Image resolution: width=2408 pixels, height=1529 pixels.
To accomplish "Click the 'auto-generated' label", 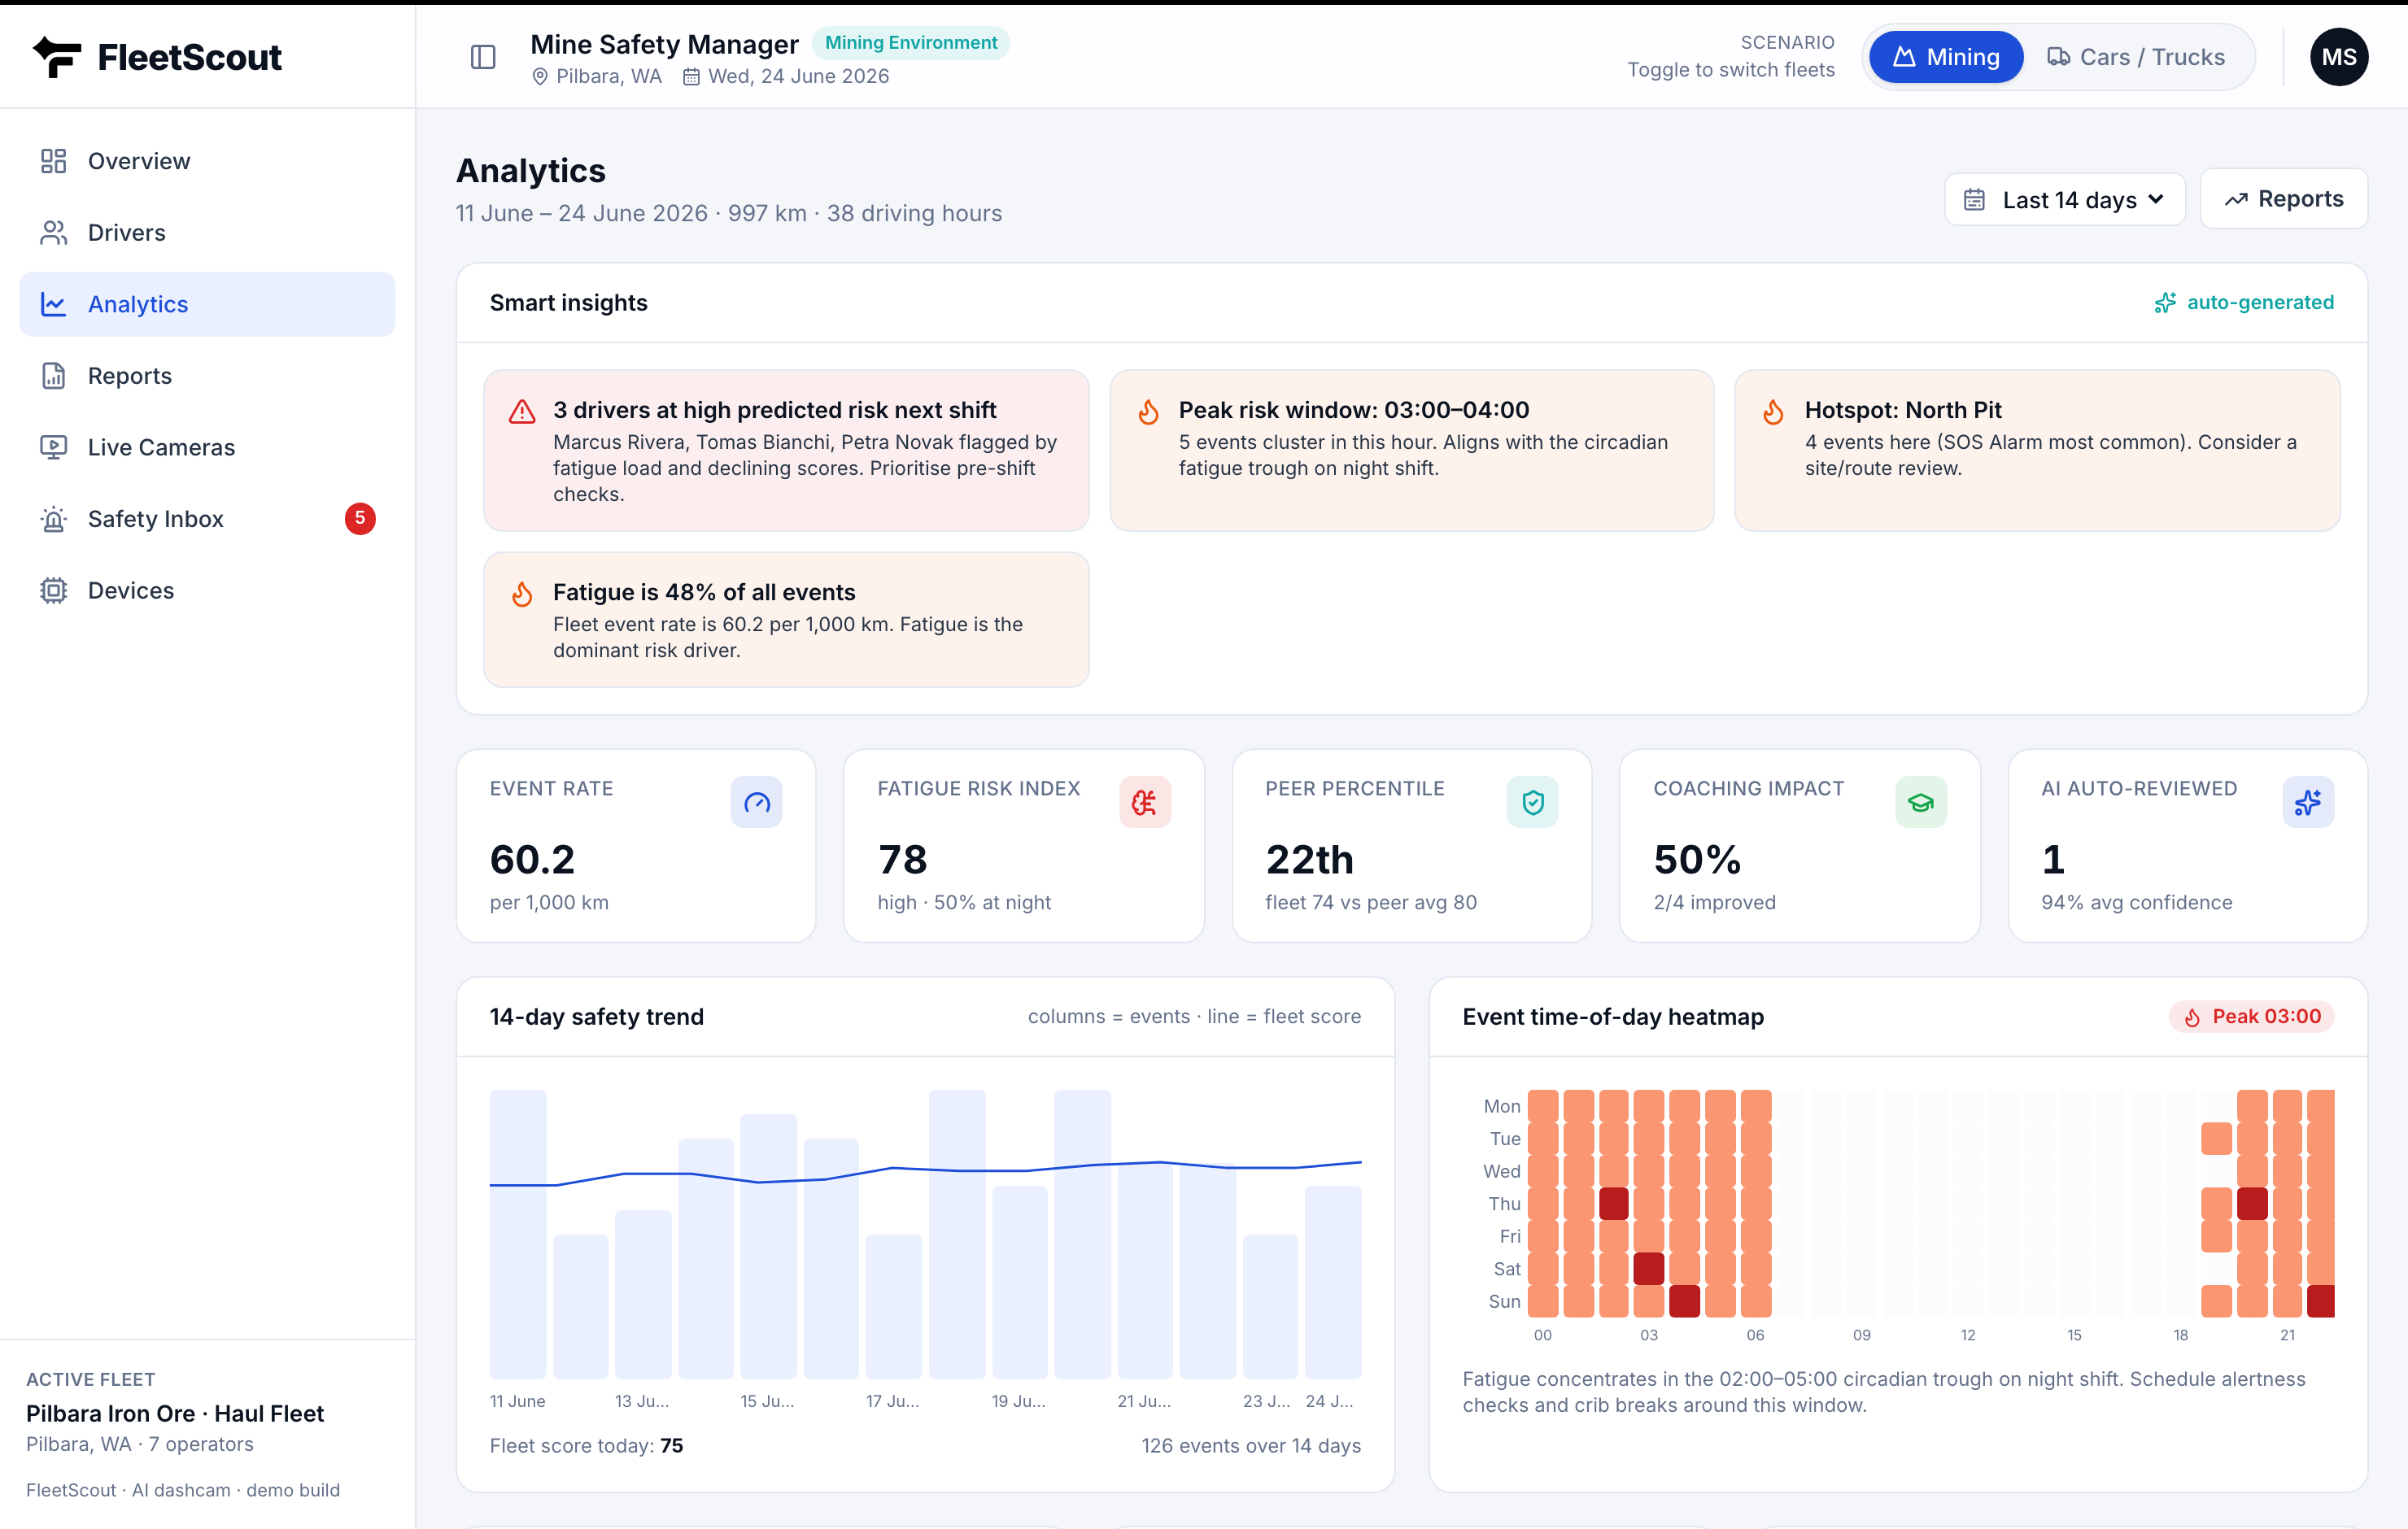I will pos(2260,303).
